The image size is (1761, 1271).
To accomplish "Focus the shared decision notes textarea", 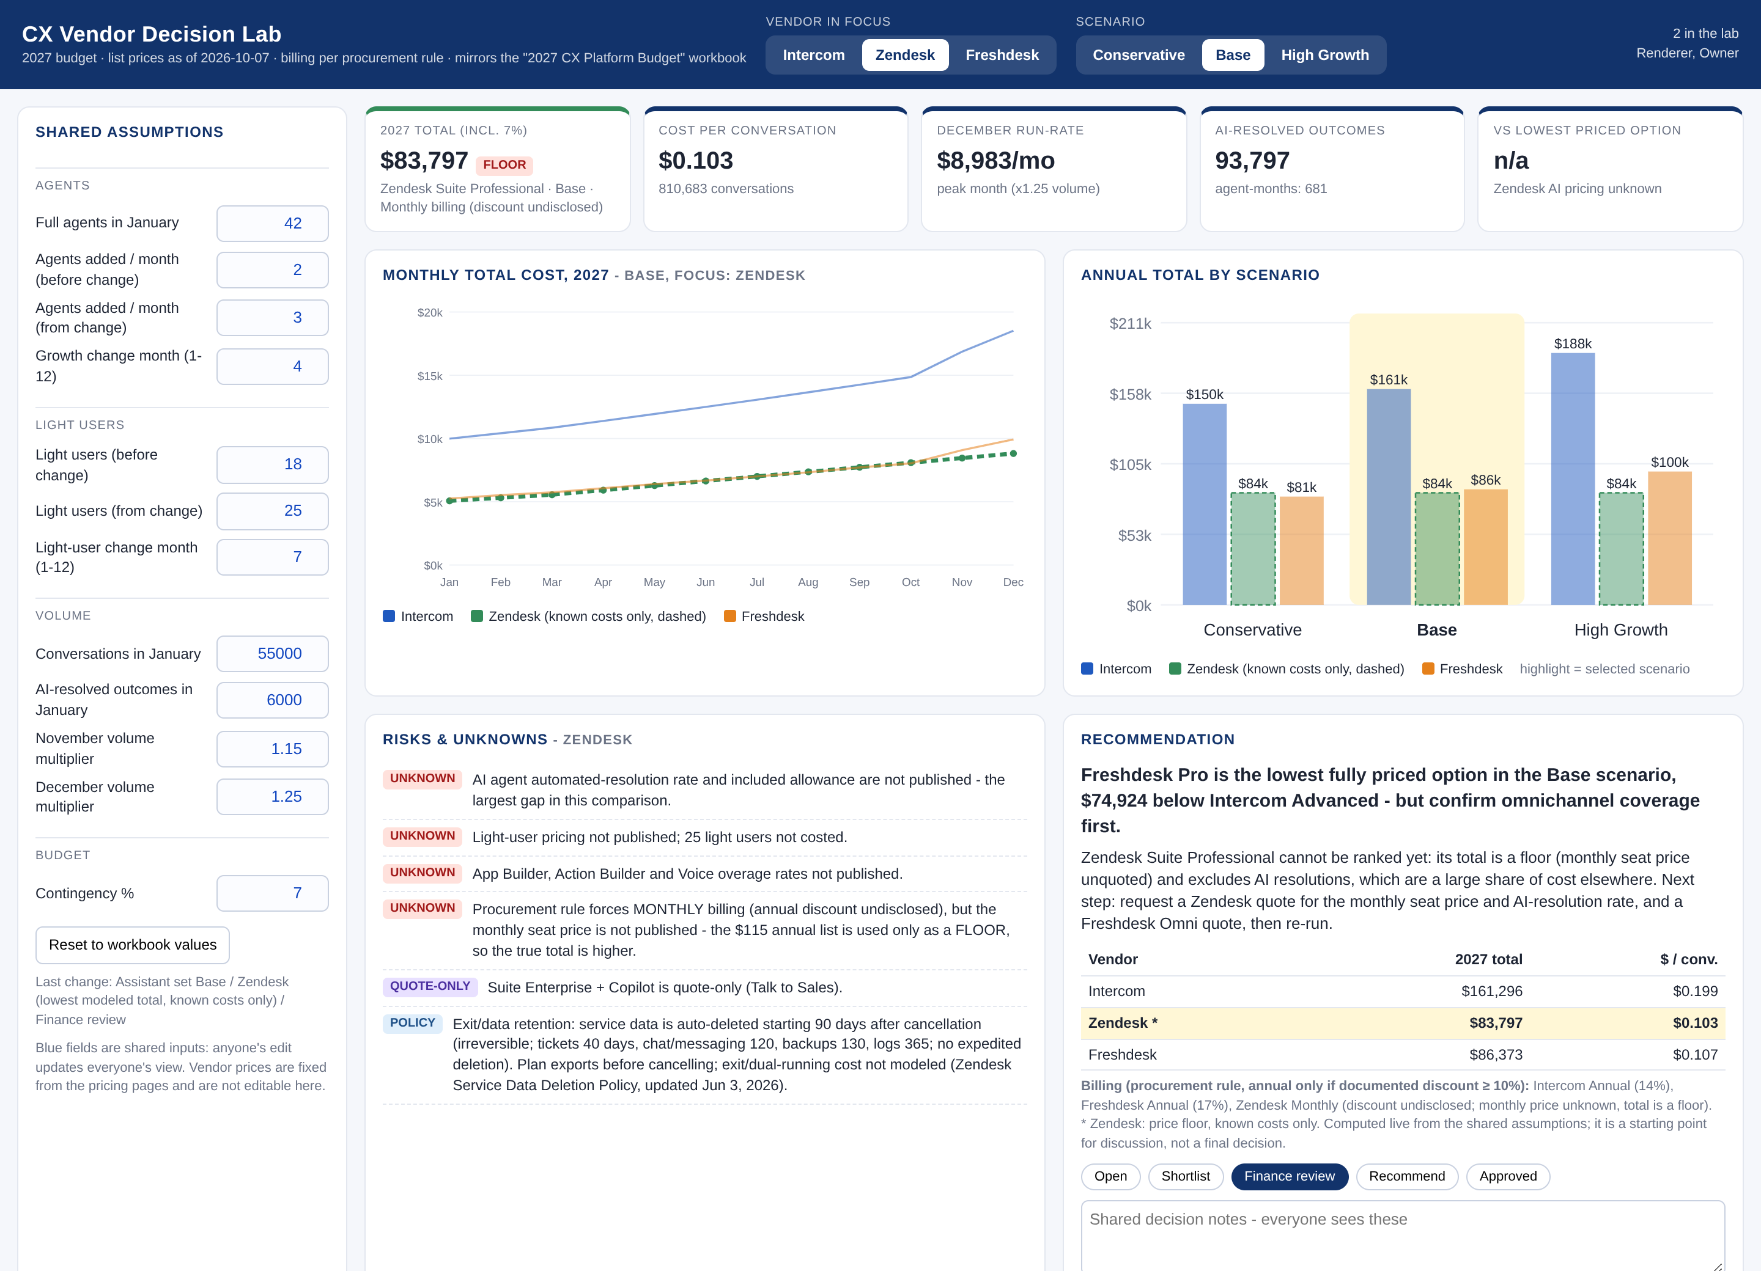I will click(x=1402, y=1236).
